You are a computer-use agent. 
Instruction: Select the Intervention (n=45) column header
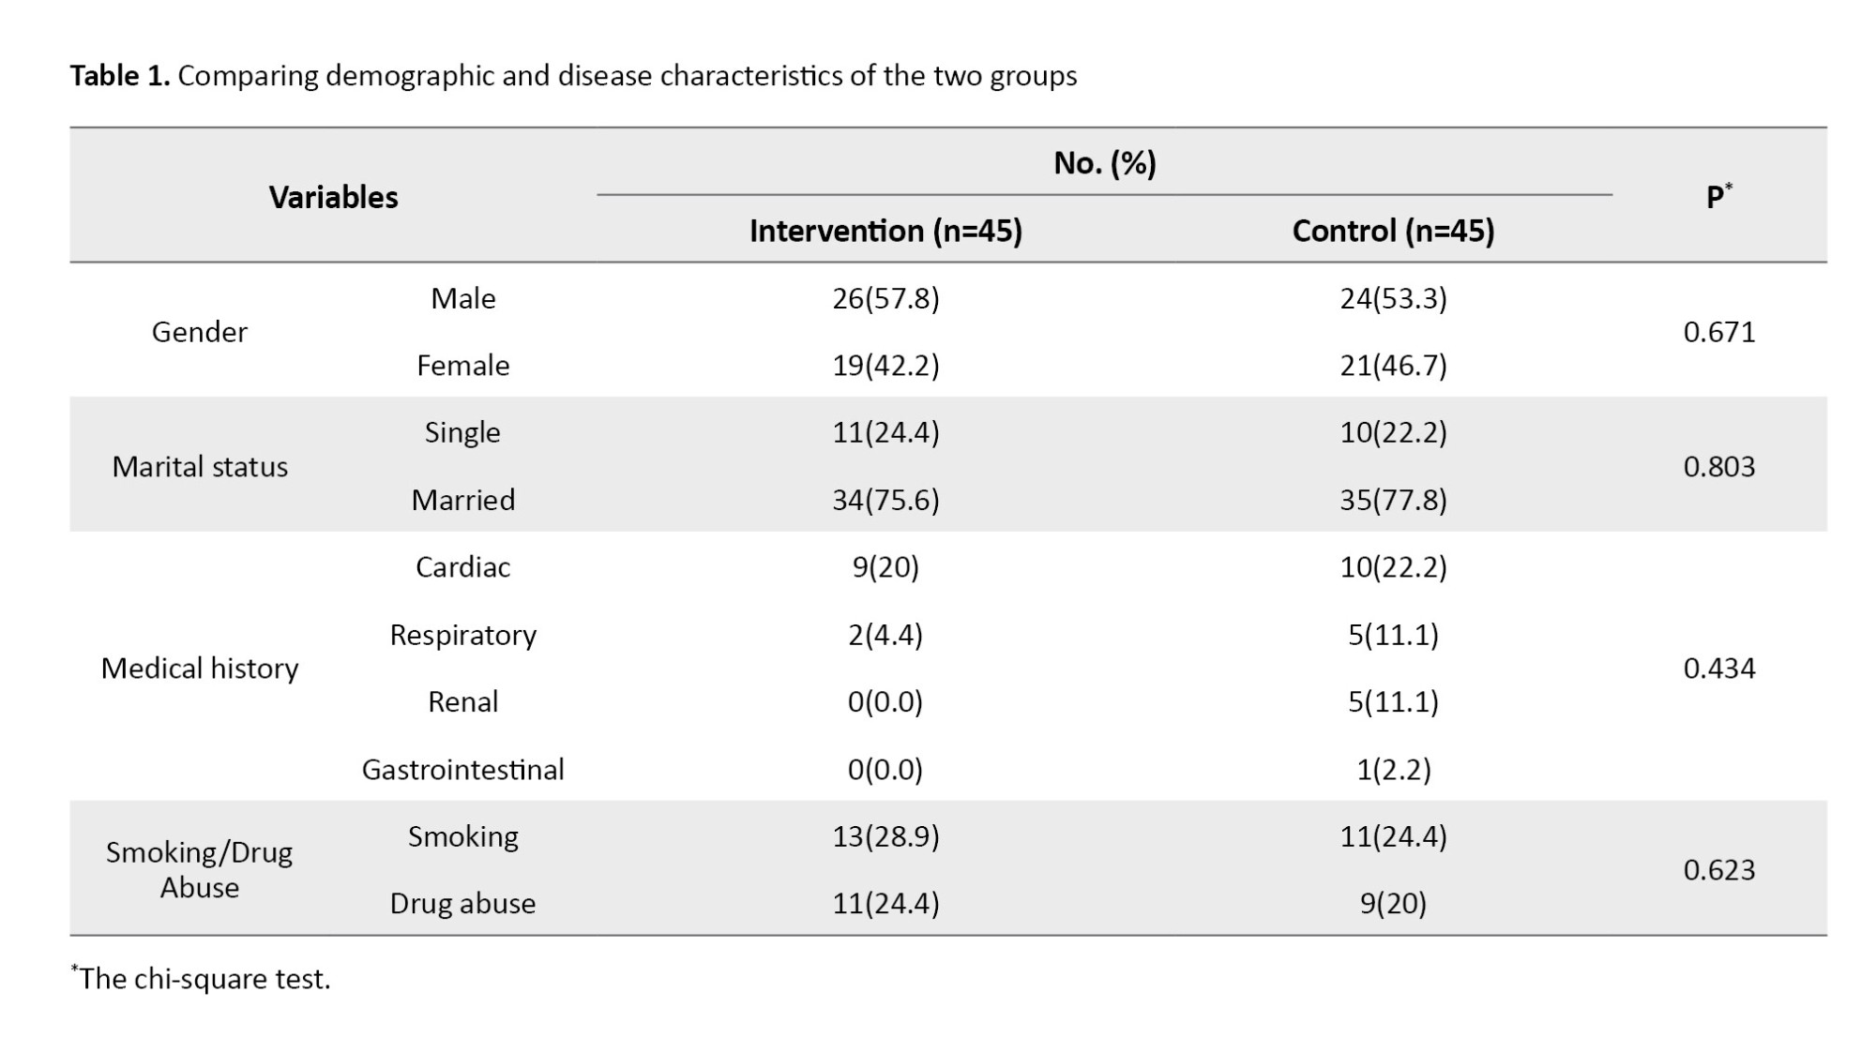pyautogui.click(x=885, y=231)
